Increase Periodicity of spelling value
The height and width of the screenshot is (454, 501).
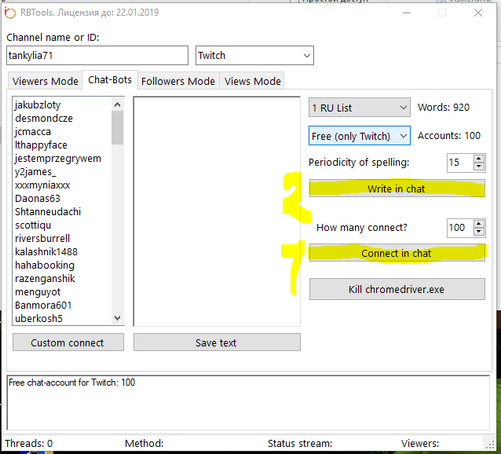pyautogui.click(x=479, y=159)
